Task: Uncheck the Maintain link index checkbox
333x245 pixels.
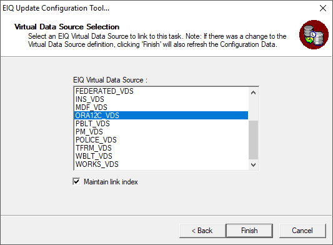Action: (76, 182)
